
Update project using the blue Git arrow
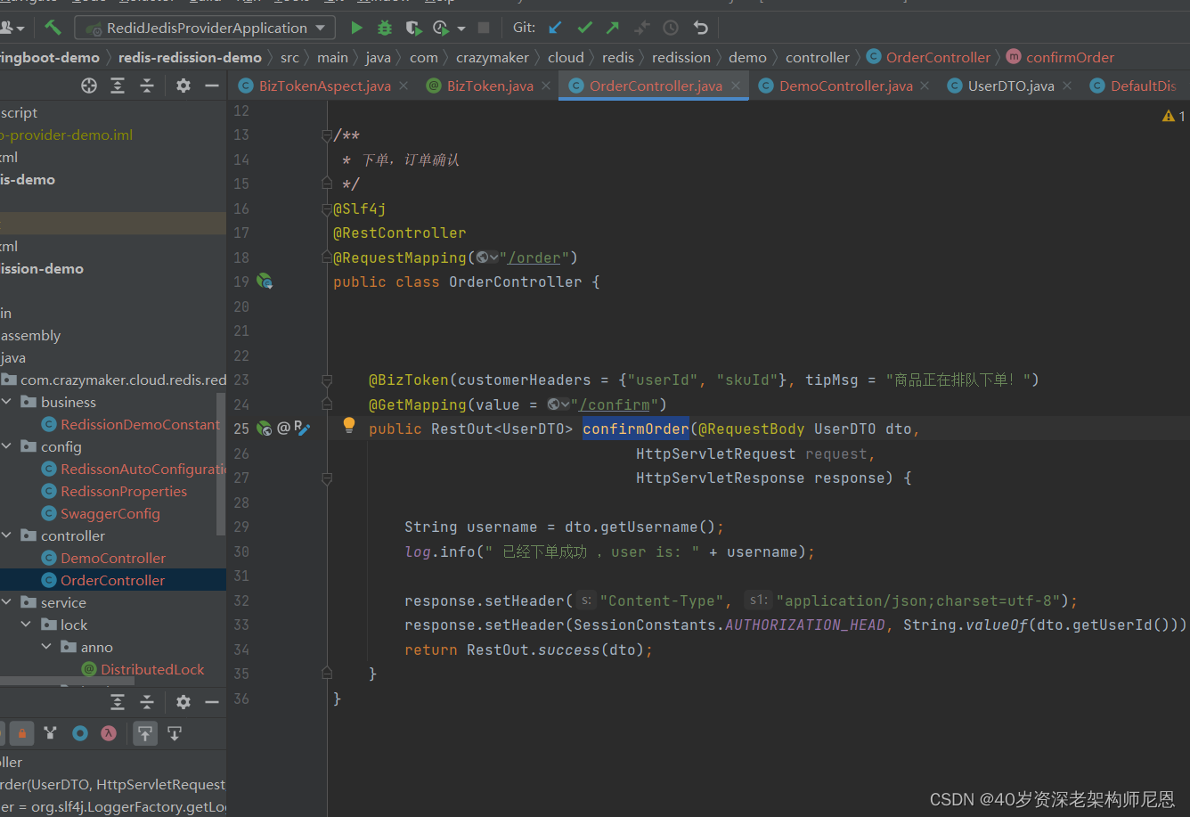tap(555, 28)
